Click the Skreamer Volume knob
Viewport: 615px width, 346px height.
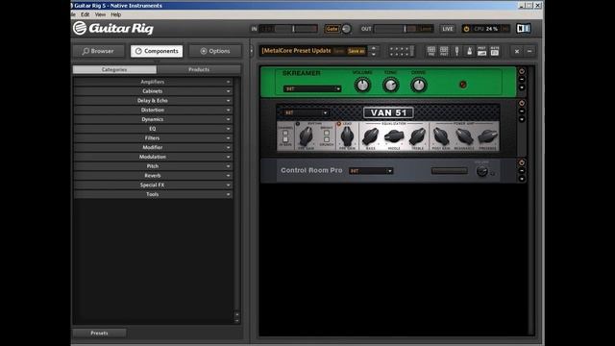pyautogui.click(x=362, y=85)
